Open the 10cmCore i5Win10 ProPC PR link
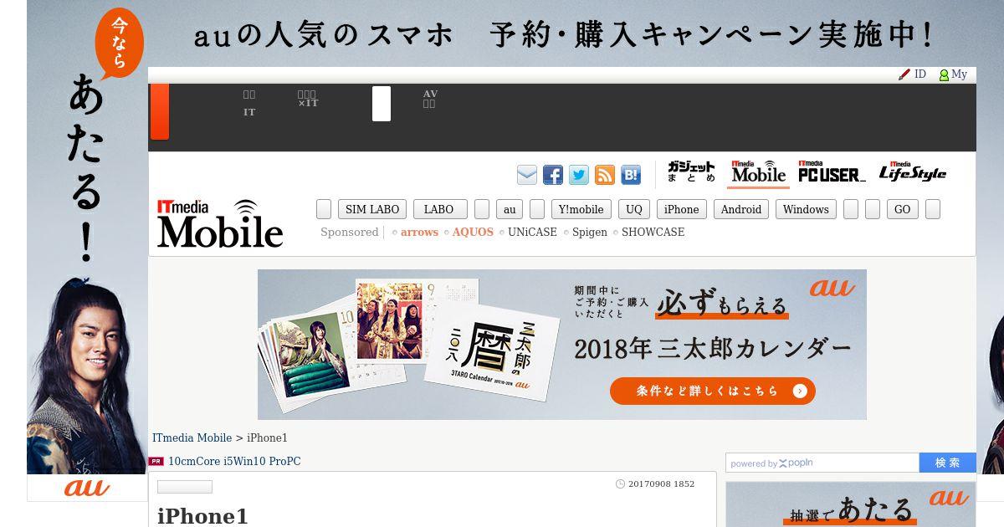 [x=234, y=461]
